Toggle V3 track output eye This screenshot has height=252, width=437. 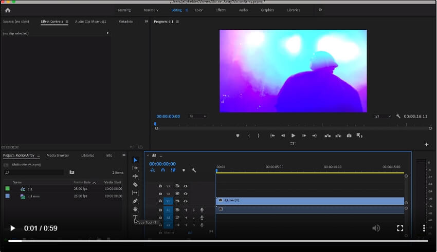coord(185,186)
